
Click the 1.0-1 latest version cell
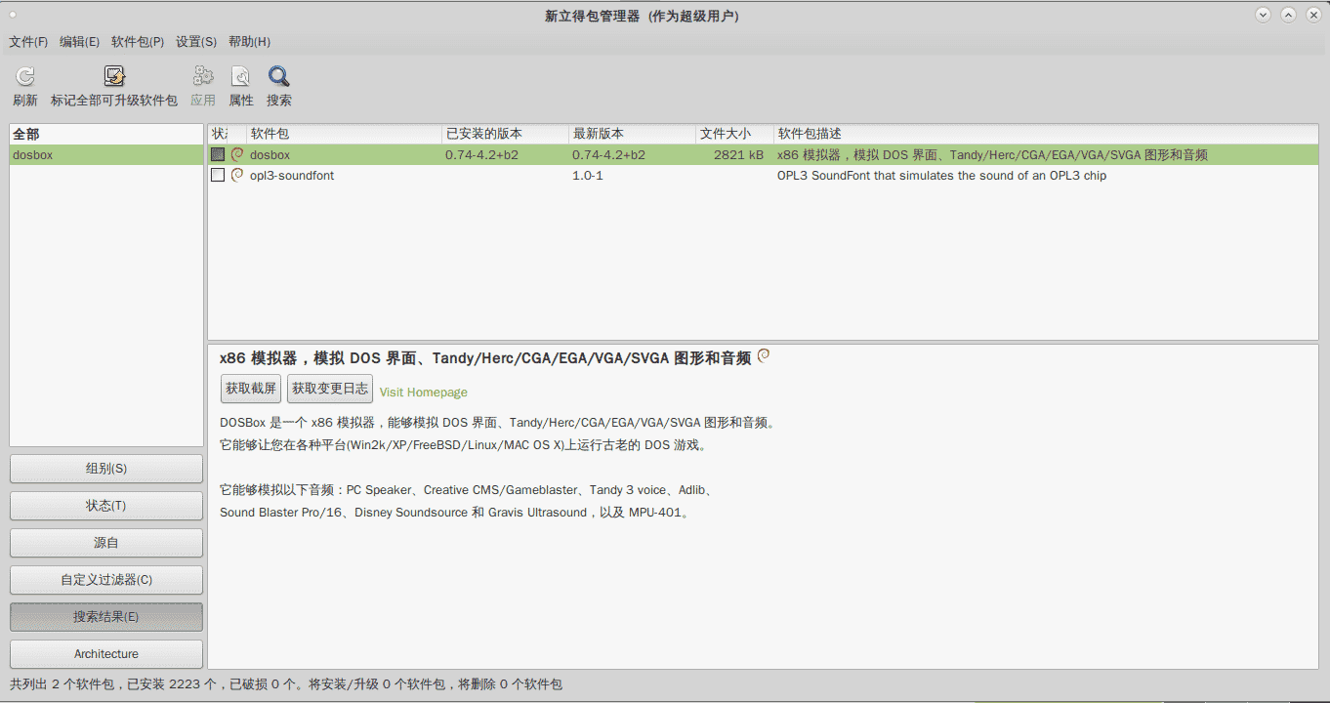click(x=588, y=176)
